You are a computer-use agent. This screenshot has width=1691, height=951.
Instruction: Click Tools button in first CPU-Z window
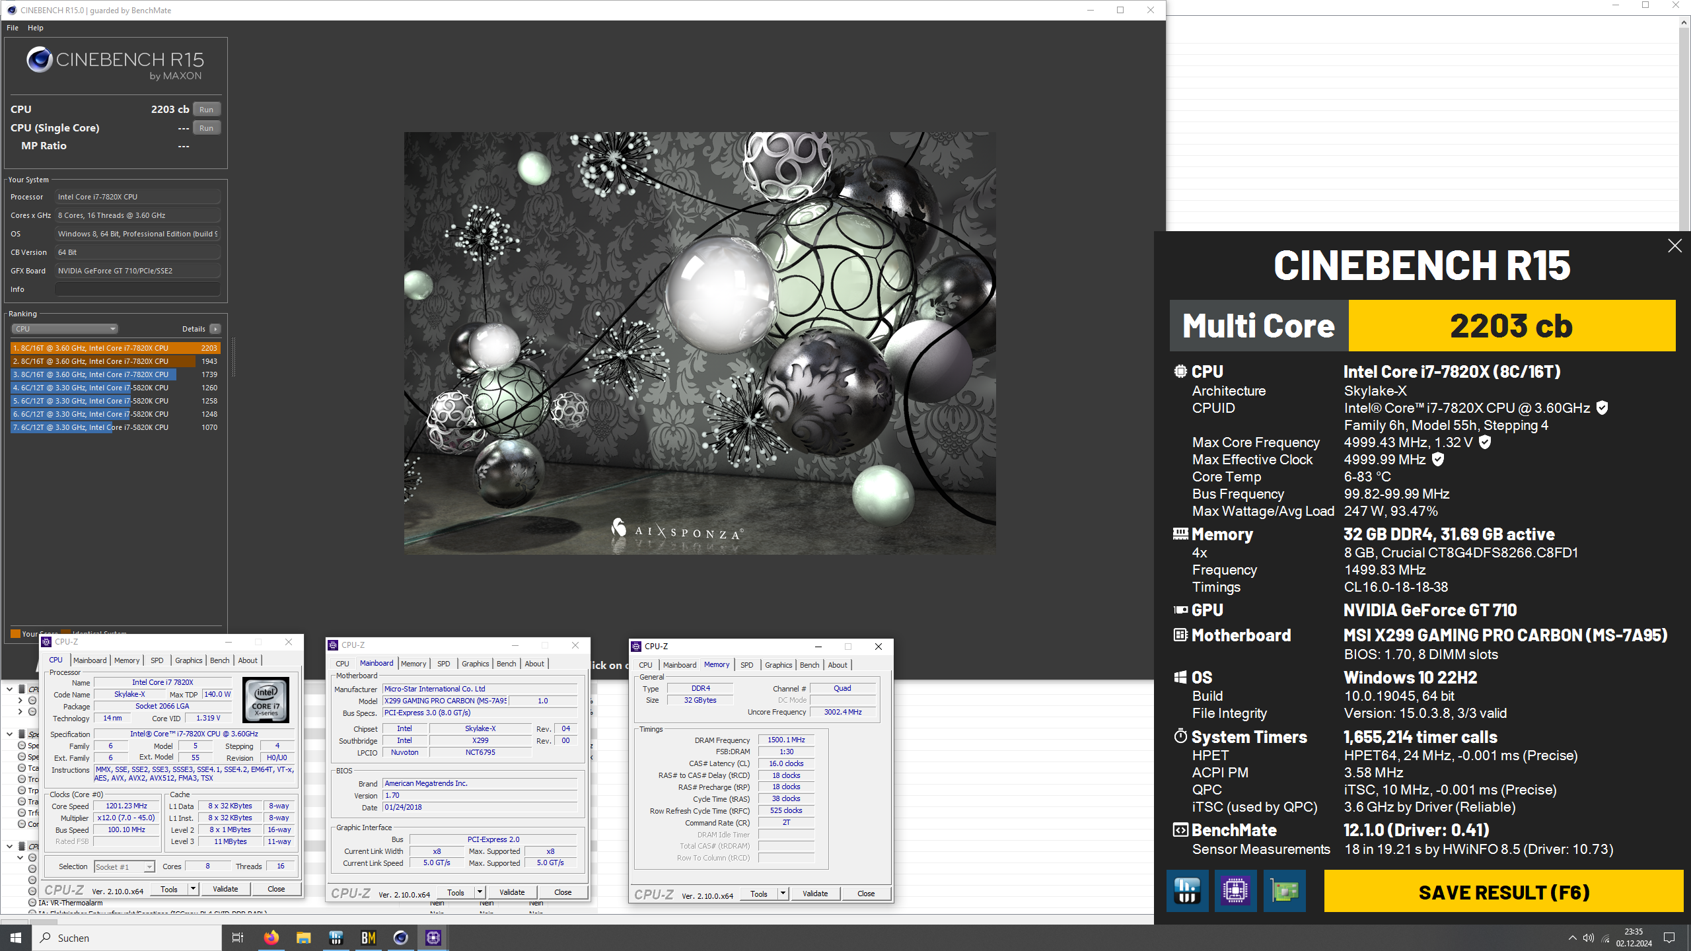pyautogui.click(x=169, y=889)
